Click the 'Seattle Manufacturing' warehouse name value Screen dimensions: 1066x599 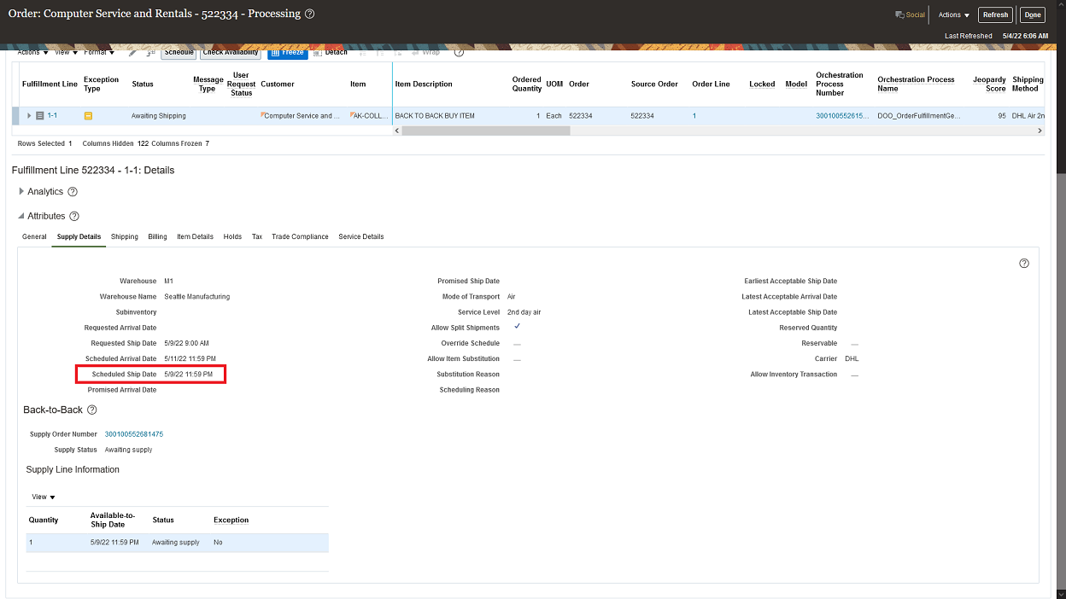[x=196, y=297]
